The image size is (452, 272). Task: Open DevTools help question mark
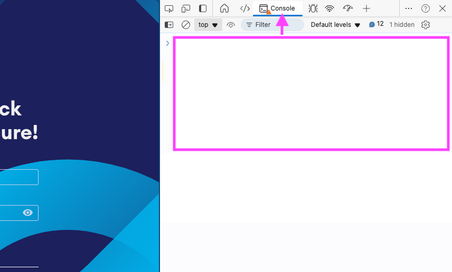pos(425,8)
